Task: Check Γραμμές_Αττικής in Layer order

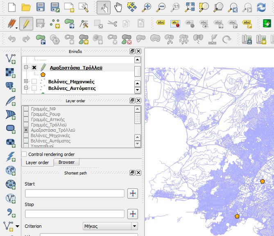Action: [x=26, y=119]
